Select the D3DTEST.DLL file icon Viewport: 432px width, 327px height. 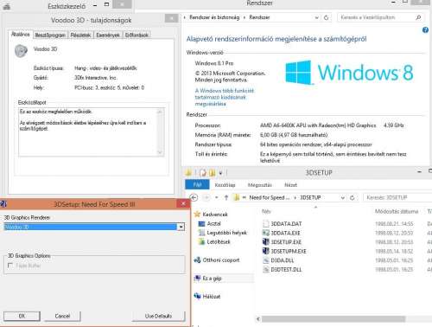click(x=265, y=269)
